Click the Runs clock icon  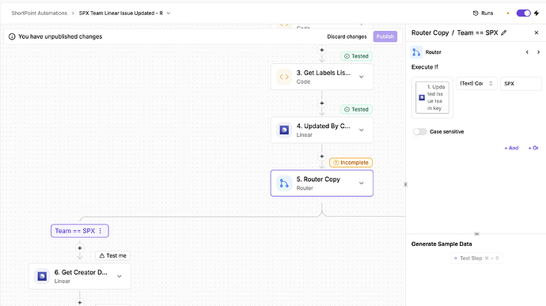point(476,13)
